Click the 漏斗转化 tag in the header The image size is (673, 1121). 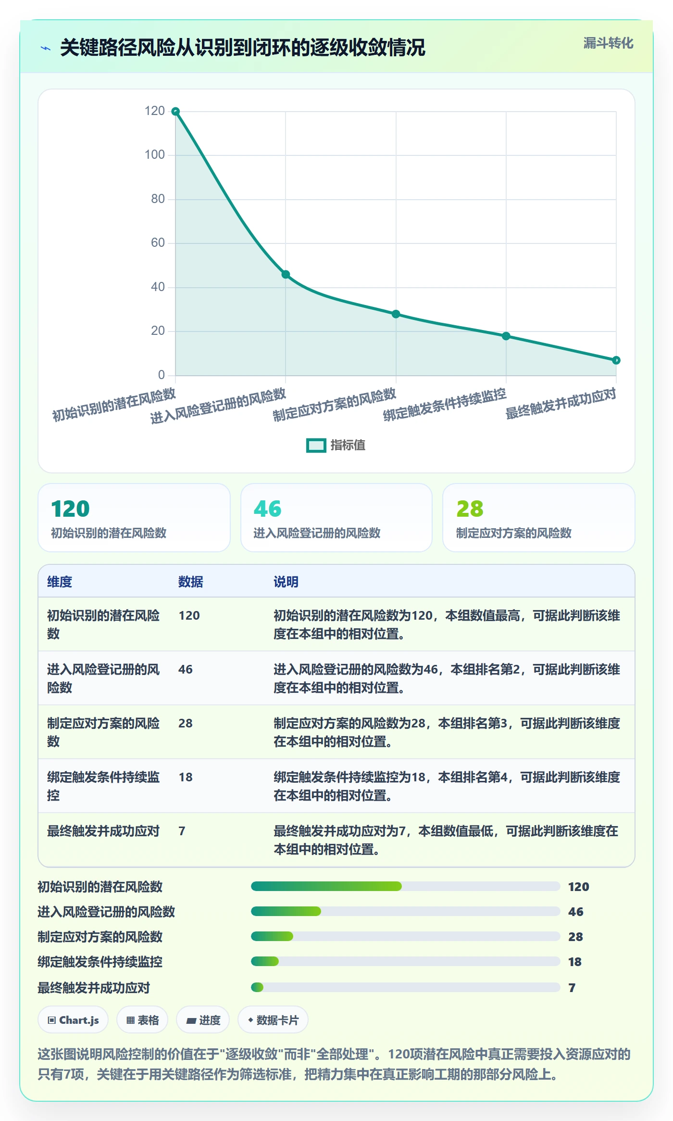pos(608,43)
